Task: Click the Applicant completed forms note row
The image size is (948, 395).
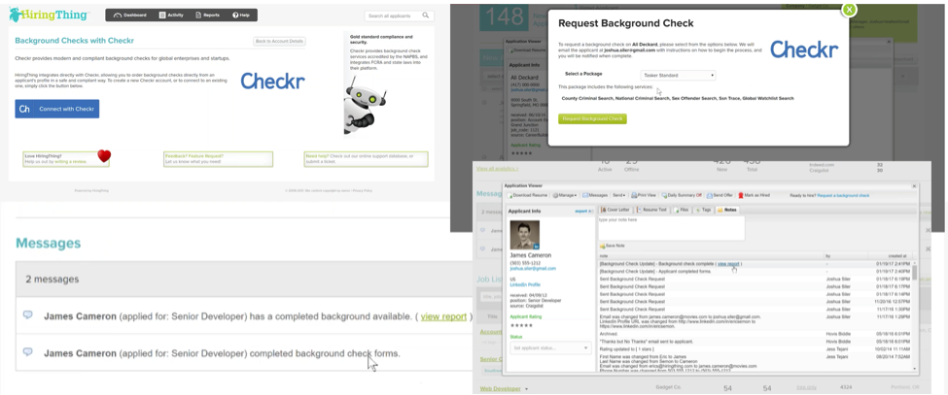Action: [x=755, y=272]
